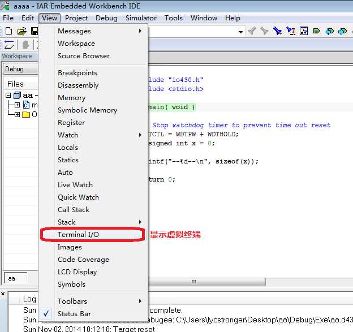Open the Tools menu

click(x=174, y=18)
